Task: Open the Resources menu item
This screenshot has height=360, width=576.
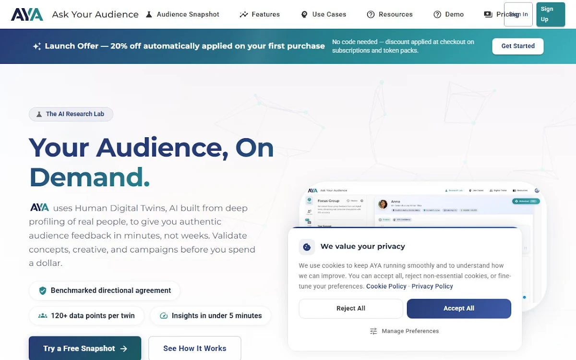Action: pyautogui.click(x=390, y=14)
